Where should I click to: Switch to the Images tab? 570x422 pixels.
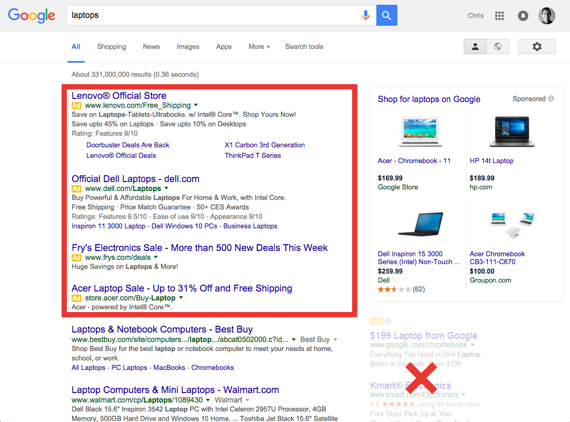(x=188, y=46)
